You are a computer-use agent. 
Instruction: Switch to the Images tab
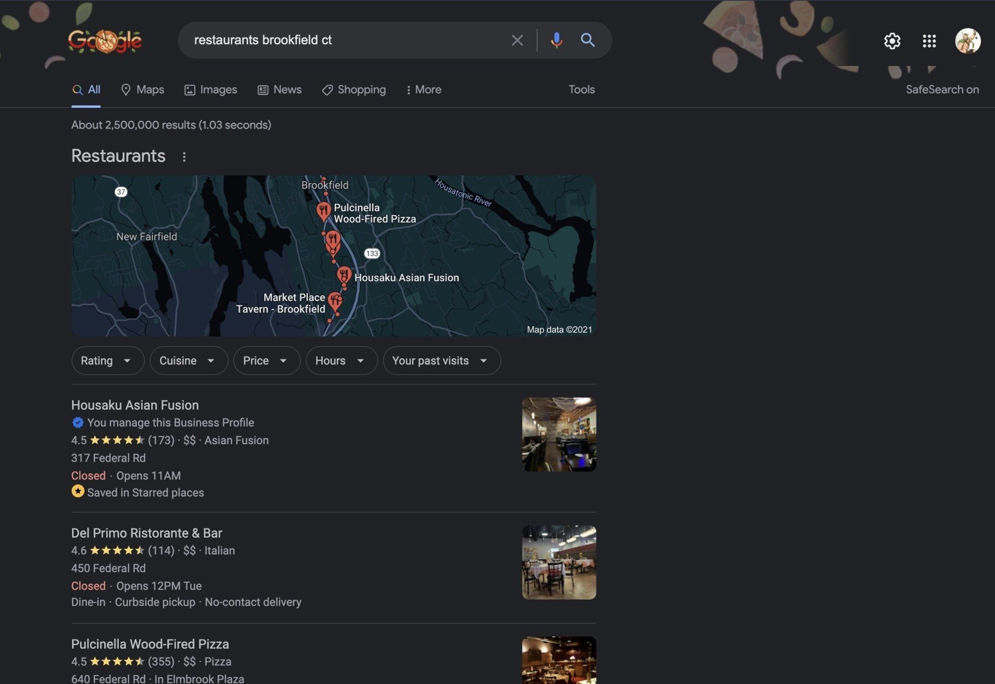point(211,90)
